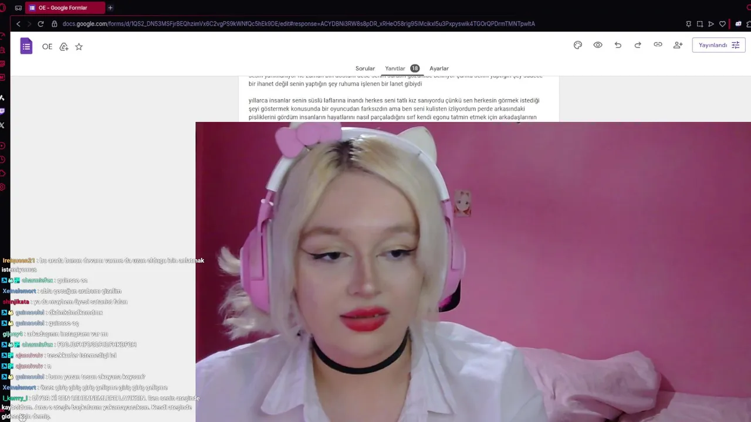Open X (Twitter) in the sidebar
This screenshot has height=422, width=751.
click(x=2, y=125)
